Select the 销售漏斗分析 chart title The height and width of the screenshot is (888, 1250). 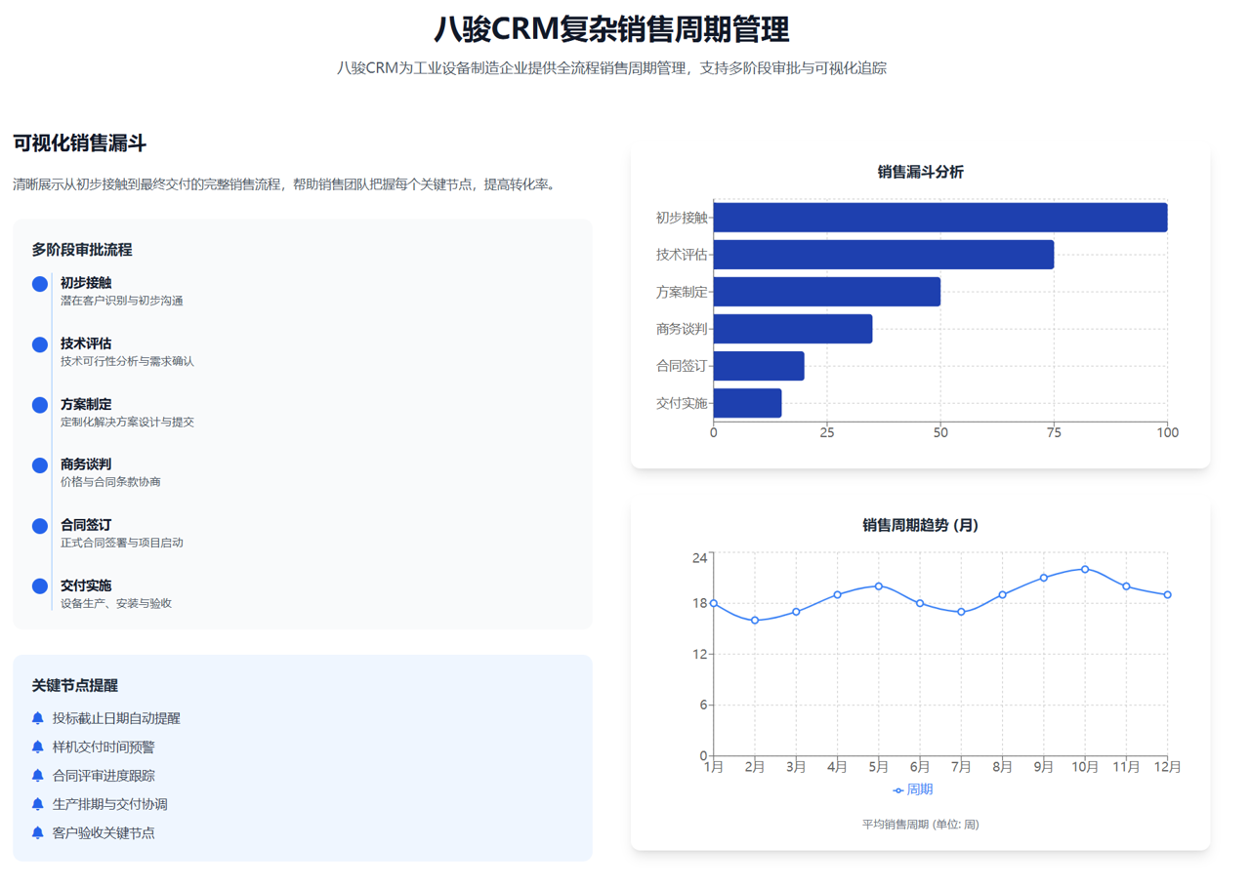coord(922,172)
